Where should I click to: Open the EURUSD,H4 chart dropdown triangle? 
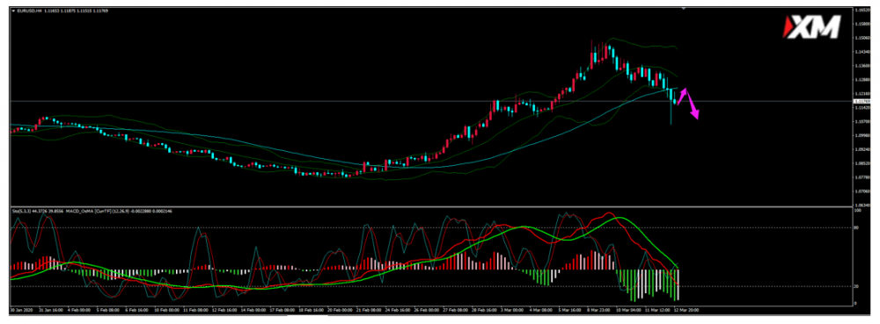tap(13, 11)
